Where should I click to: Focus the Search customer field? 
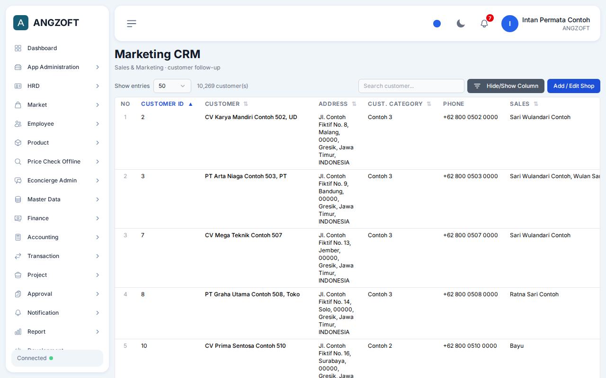click(x=411, y=86)
